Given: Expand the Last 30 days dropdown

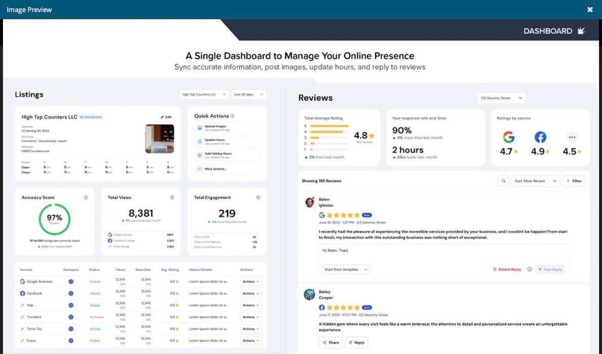Looking at the screenshot, I should pos(249,95).
